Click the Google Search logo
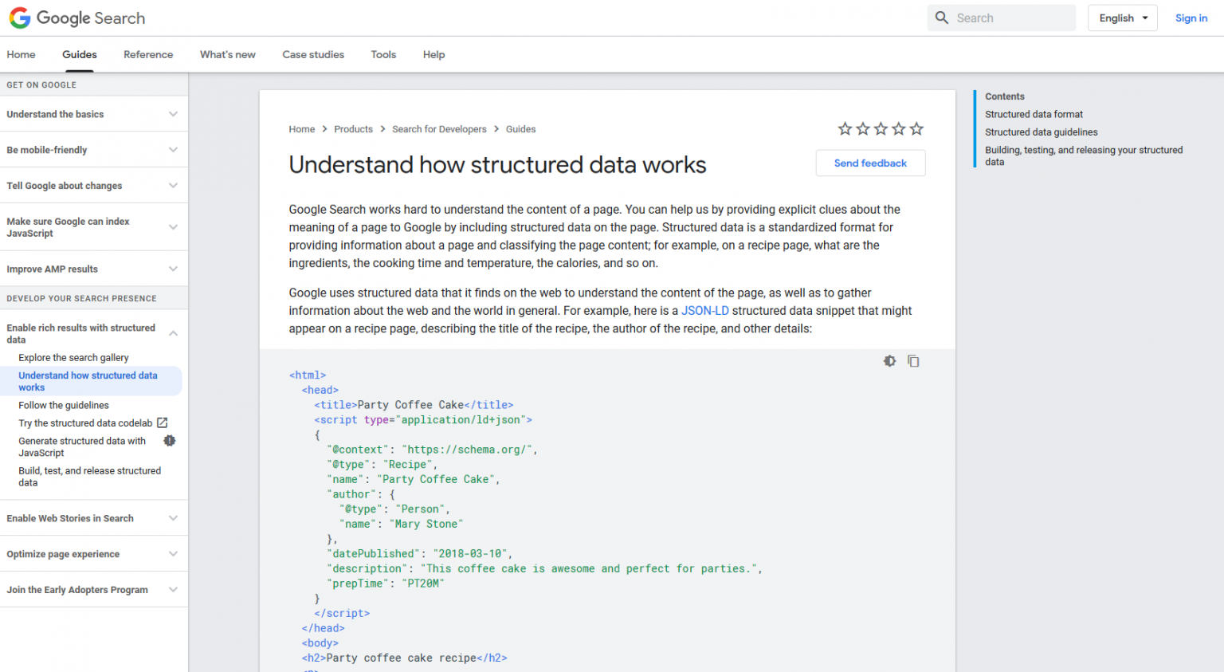Viewport: 1224px width, 672px height. [77, 18]
